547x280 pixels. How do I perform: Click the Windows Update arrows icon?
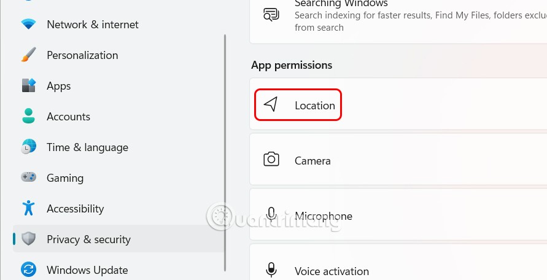28,270
